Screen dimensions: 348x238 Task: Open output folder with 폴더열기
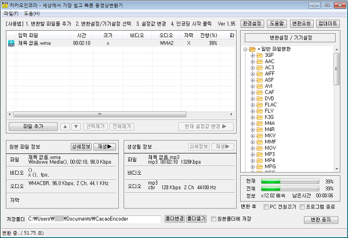coord(196,219)
